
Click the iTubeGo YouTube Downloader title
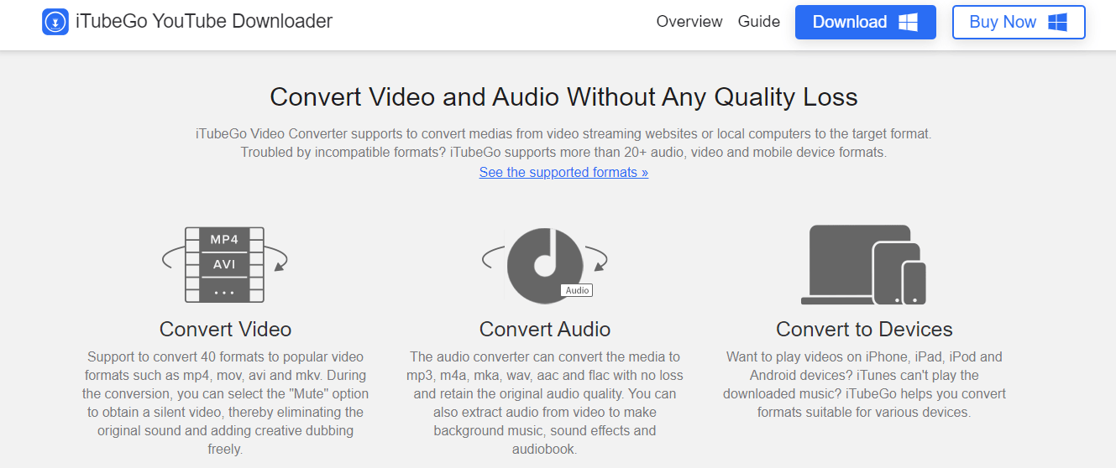[204, 22]
